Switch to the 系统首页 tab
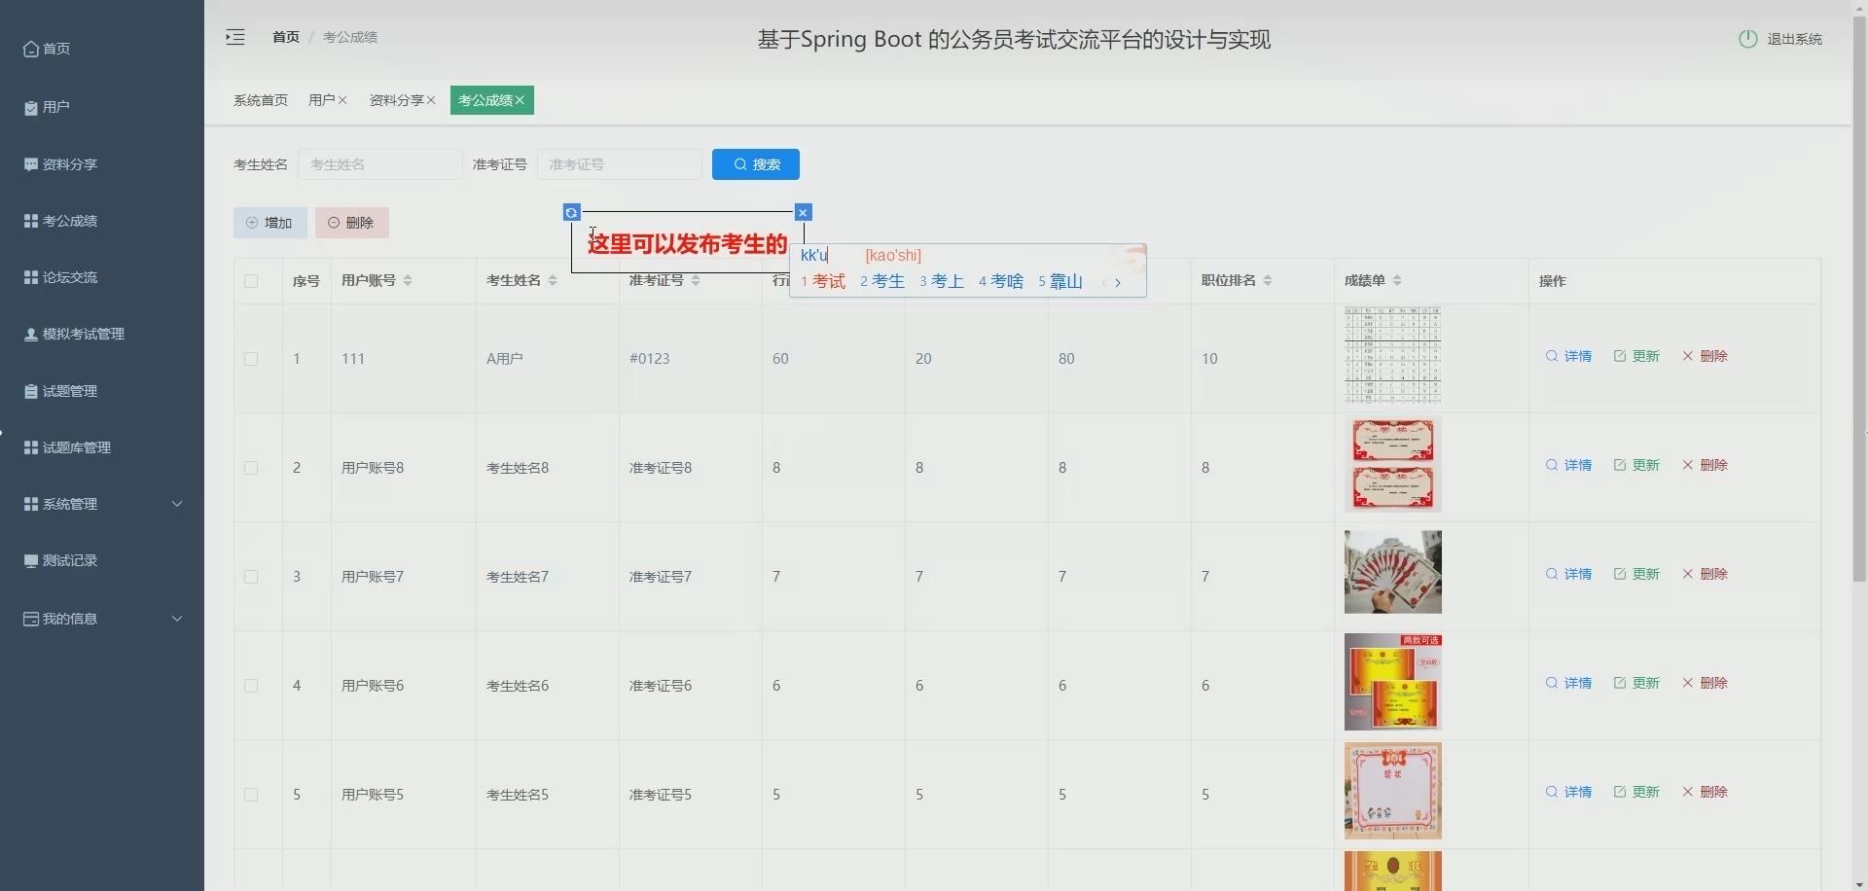The height and width of the screenshot is (891, 1868). 261,99
